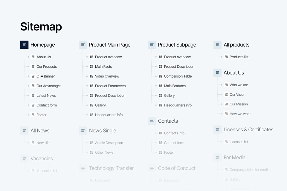
Task: Click the Product Subpage page icon
Action: (152, 44)
